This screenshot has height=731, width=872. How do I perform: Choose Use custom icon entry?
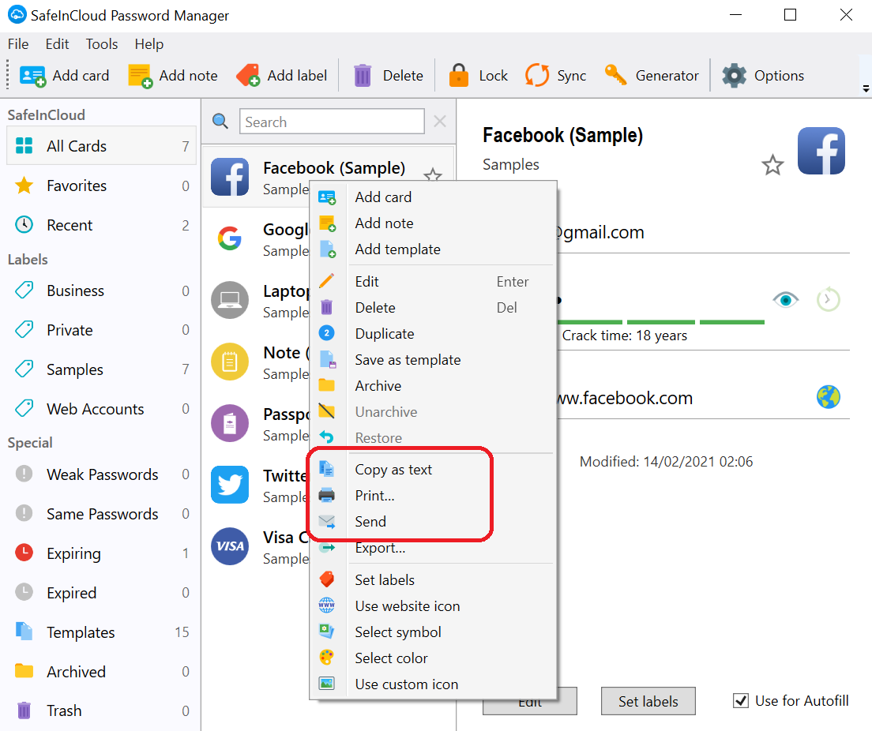(433, 684)
